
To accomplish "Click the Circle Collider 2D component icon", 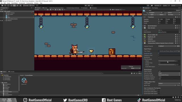I will [145, 35].
